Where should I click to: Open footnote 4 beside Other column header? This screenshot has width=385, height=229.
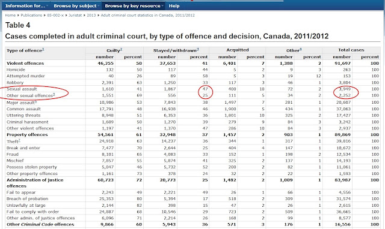(301, 49)
